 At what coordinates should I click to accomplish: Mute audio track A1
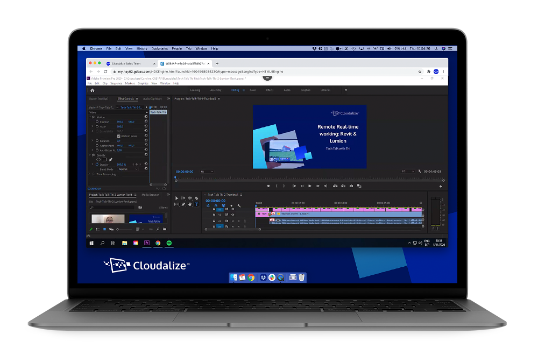232,221
